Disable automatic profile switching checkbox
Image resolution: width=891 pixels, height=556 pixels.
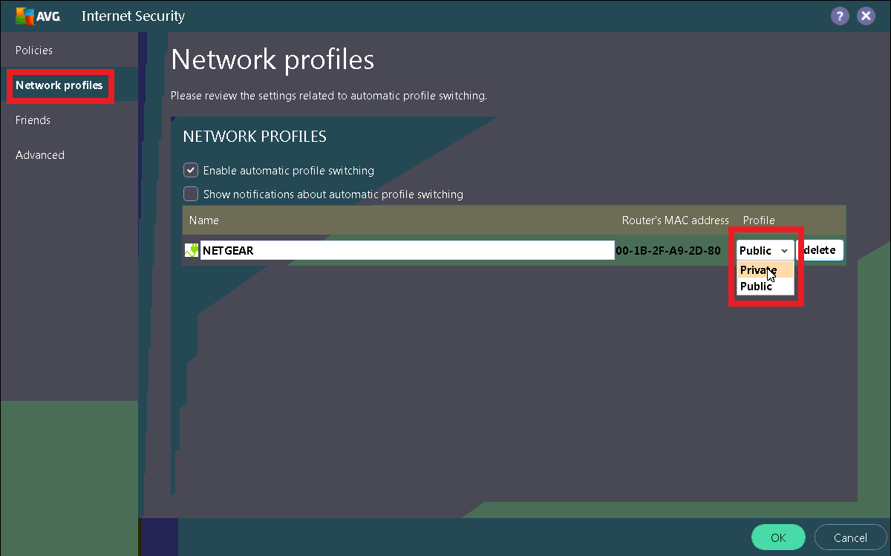(191, 171)
